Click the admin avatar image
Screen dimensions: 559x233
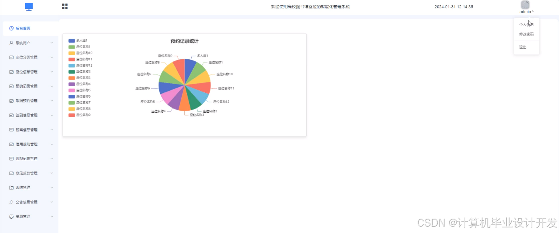click(x=525, y=5)
